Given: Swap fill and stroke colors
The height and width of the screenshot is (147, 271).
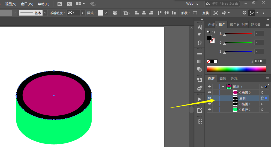Looking at the screenshot, I should (214, 32).
